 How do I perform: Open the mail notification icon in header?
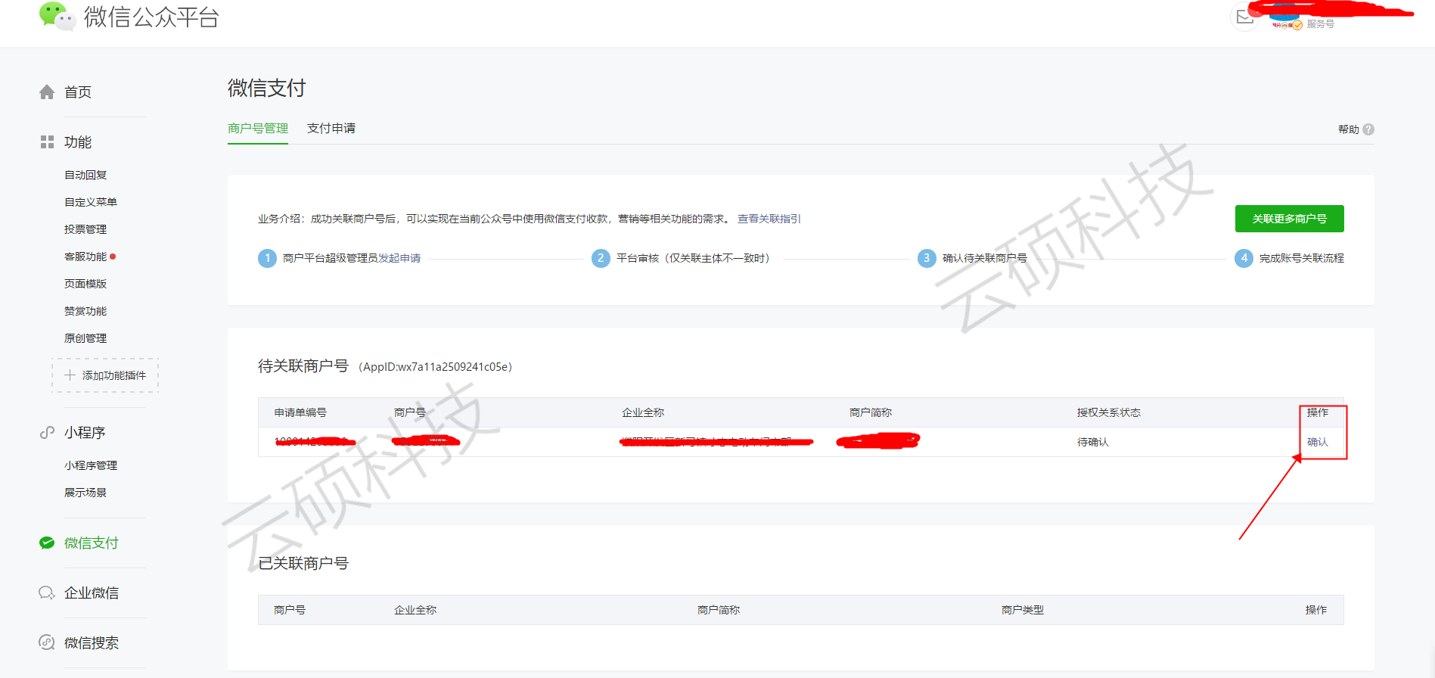pyautogui.click(x=1244, y=17)
